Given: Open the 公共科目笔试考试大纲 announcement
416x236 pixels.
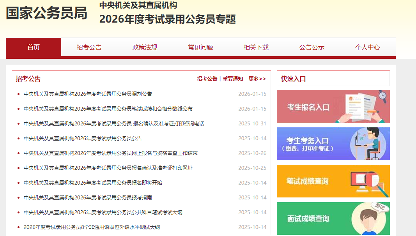Looking at the screenshot, I should pos(103,212).
